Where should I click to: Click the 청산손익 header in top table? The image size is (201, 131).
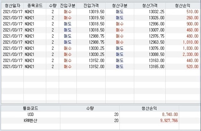tap(182, 5)
